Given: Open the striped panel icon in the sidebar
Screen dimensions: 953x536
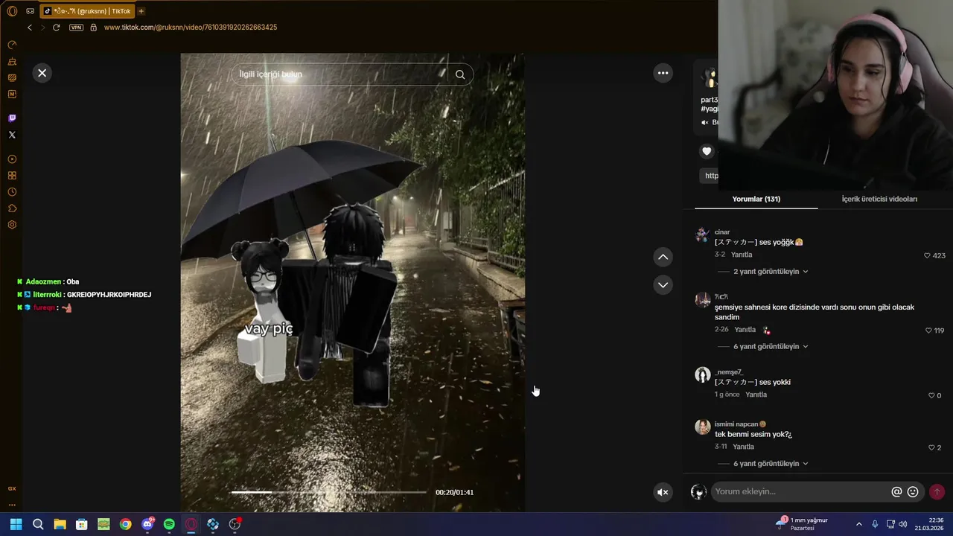Looking at the screenshot, I should (12, 77).
